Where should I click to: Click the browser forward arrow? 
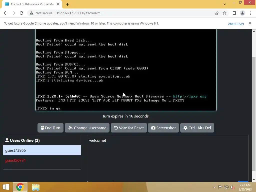pyautogui.click(x=13, y=13)
